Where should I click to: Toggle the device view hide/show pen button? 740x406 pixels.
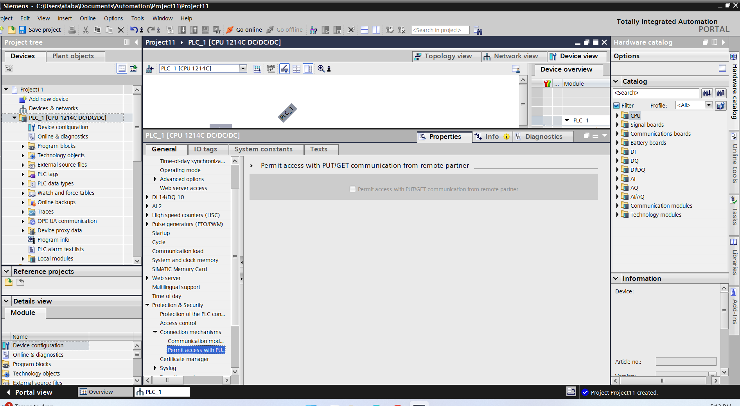[x=285, y=69]
